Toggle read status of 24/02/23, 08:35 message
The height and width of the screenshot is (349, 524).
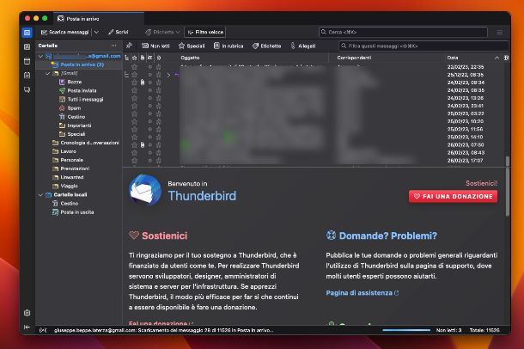pyautogui.click(x=150, y=90)
